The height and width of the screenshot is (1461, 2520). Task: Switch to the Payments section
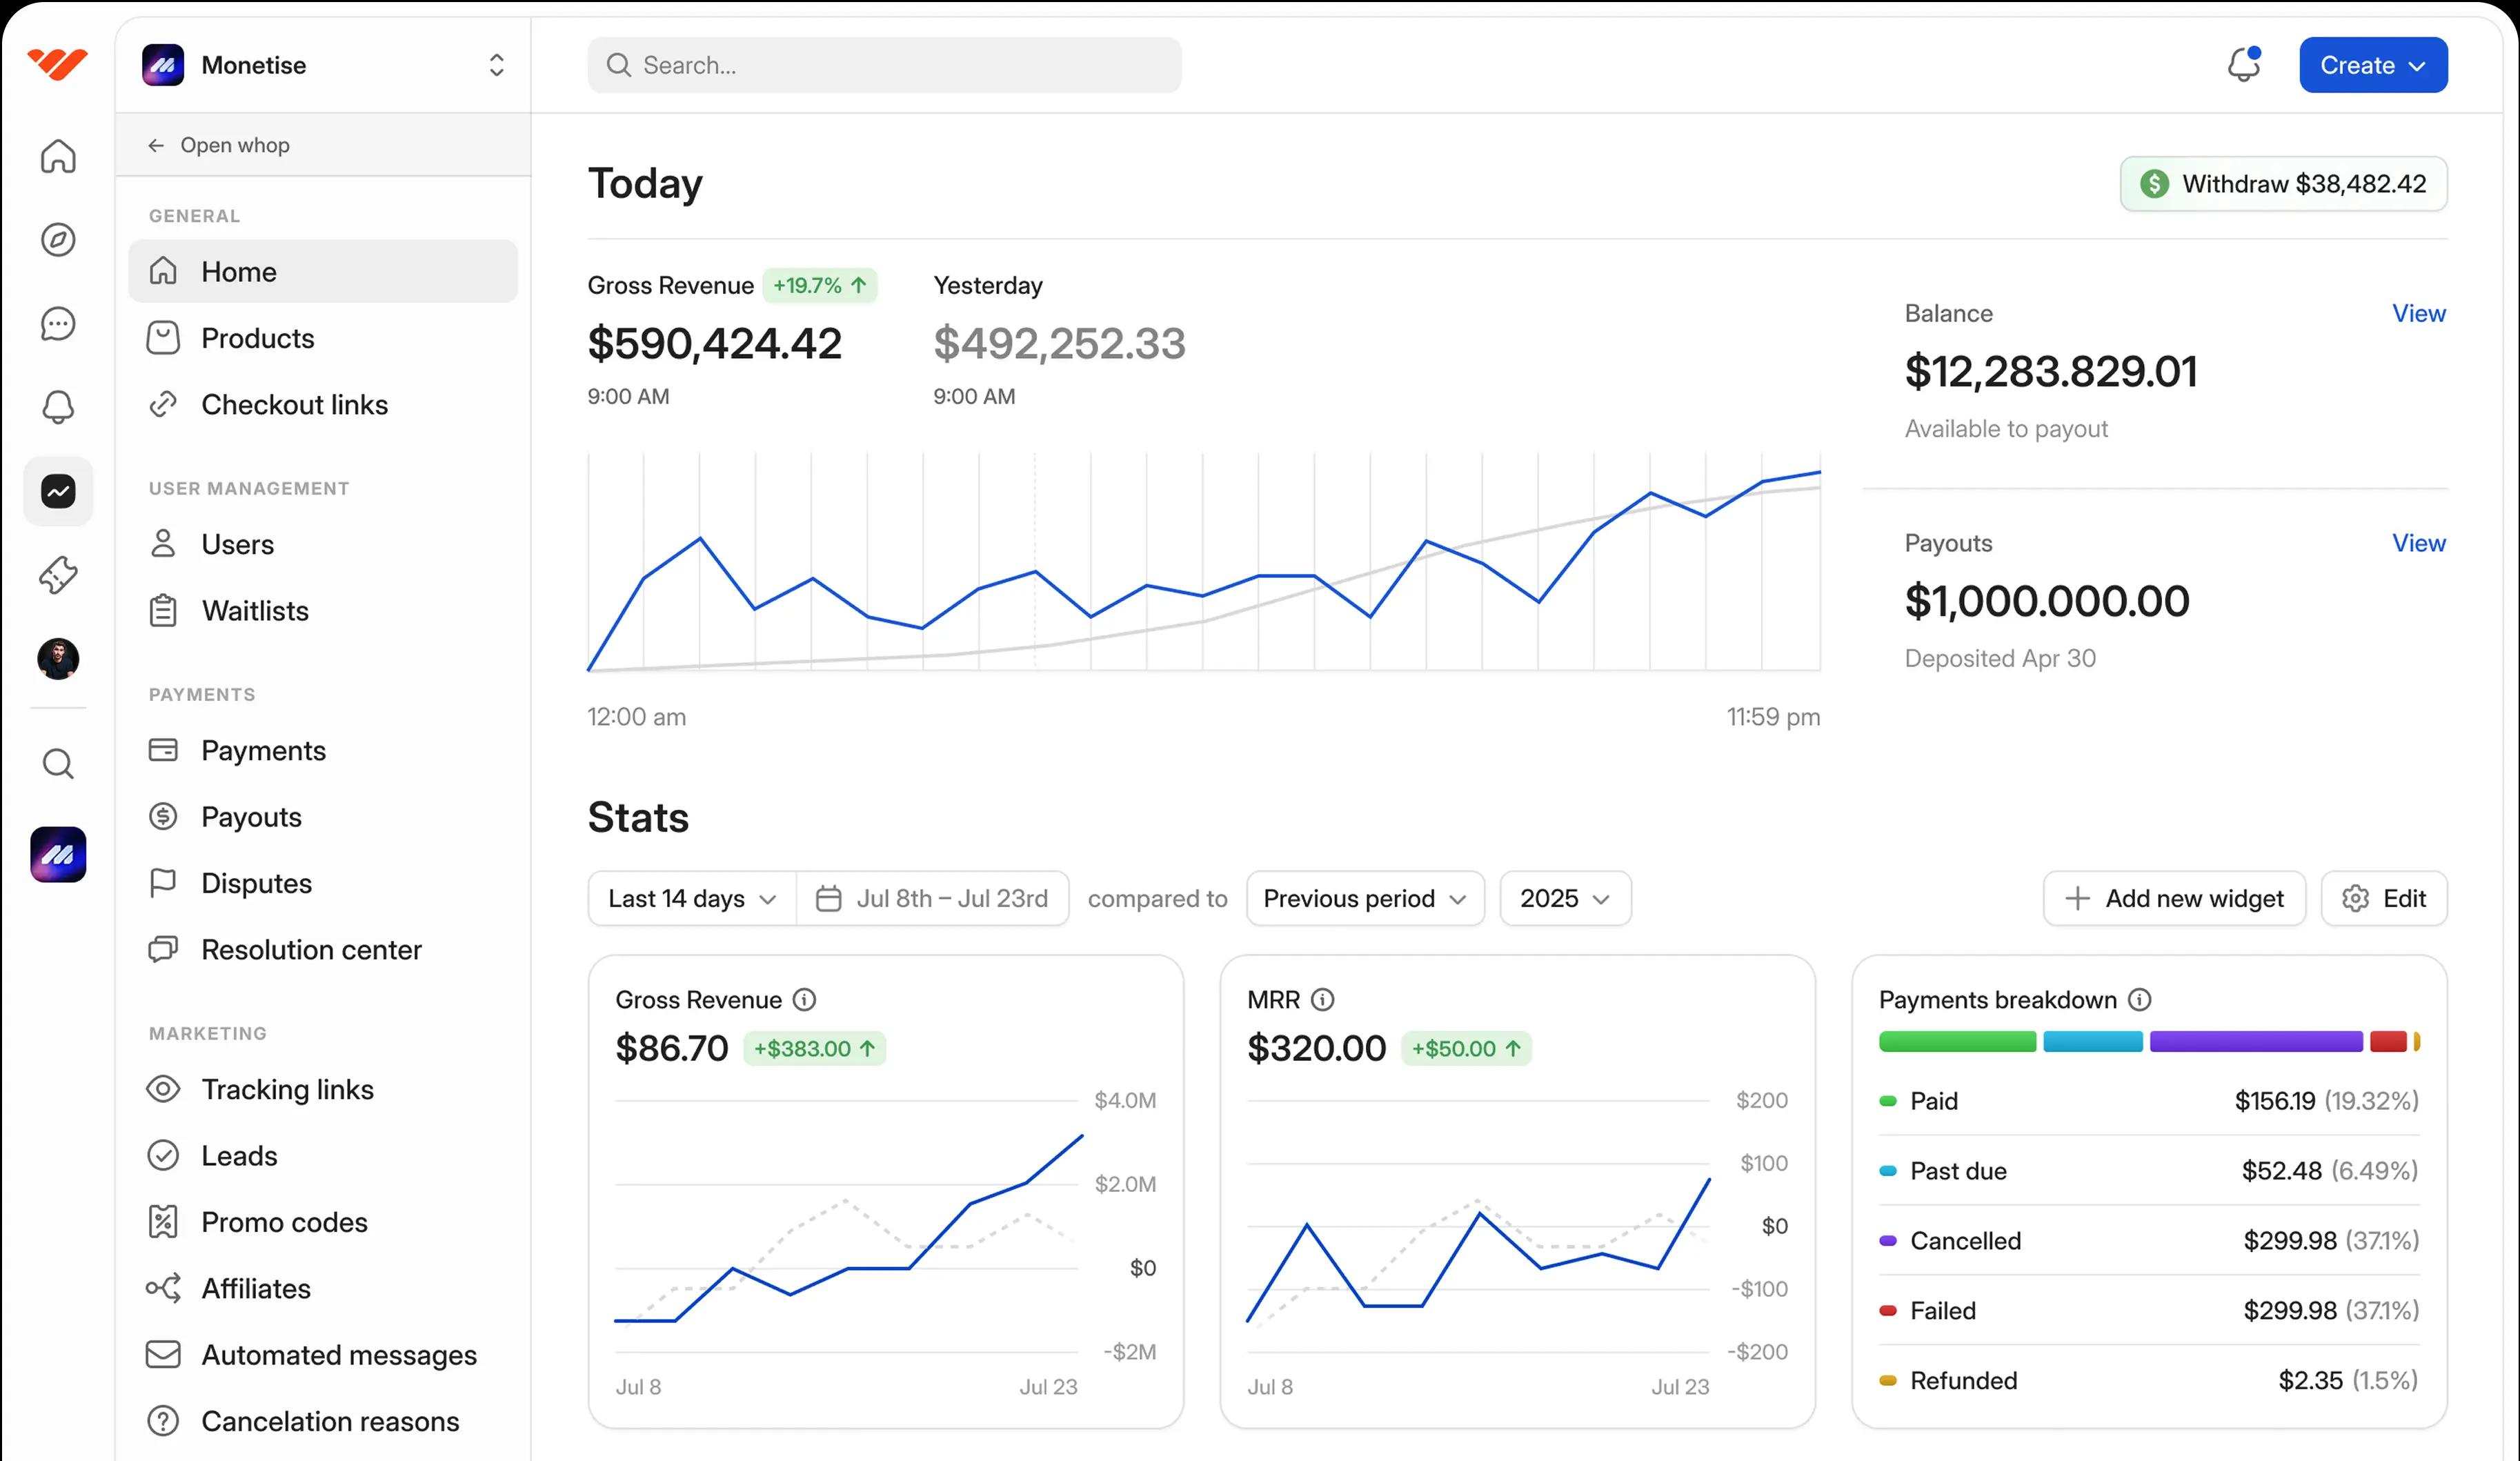pos(263,750)
